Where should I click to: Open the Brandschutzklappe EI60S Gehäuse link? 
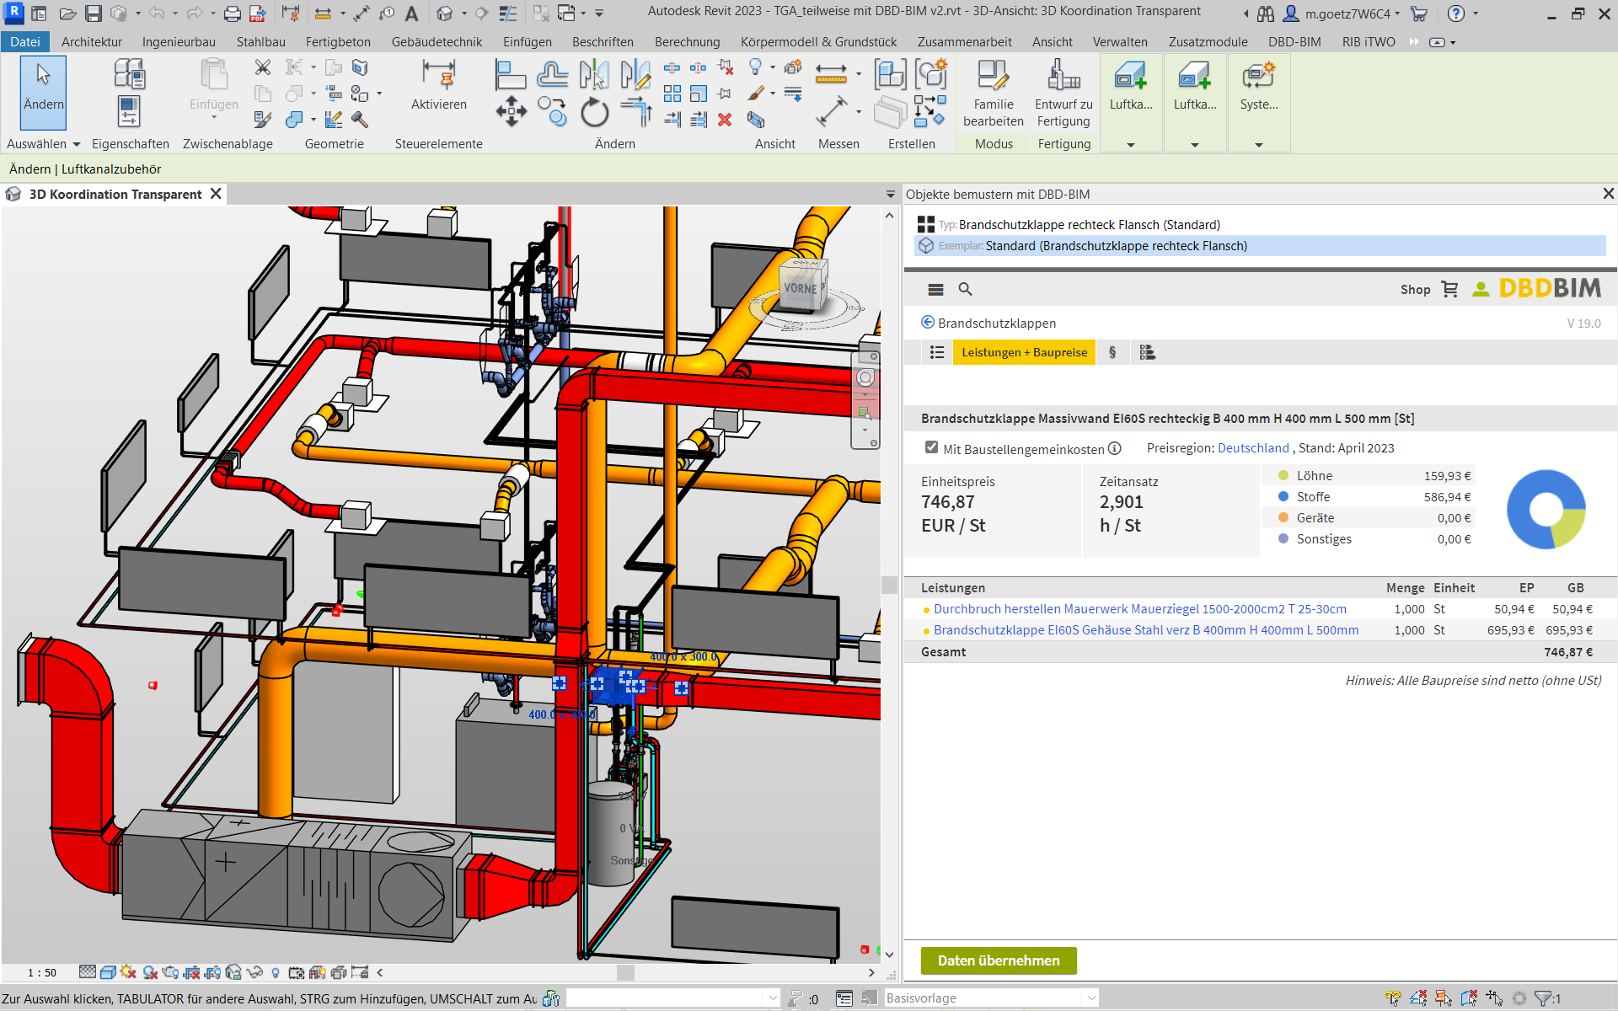click(x=1146, y=630)
